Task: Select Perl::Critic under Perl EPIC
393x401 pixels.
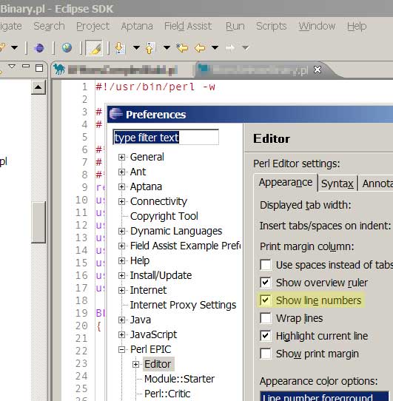Action: (x=167, y=394)
